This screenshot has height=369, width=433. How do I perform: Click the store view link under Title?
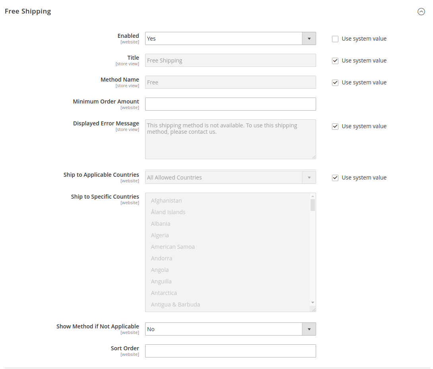coord(127,63)
